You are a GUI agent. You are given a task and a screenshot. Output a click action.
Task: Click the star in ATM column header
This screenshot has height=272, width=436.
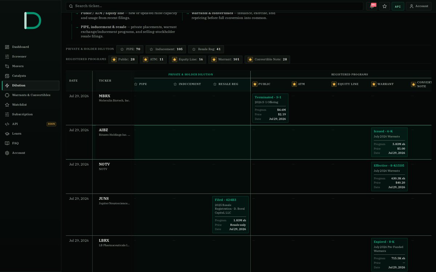pos(294,84)
